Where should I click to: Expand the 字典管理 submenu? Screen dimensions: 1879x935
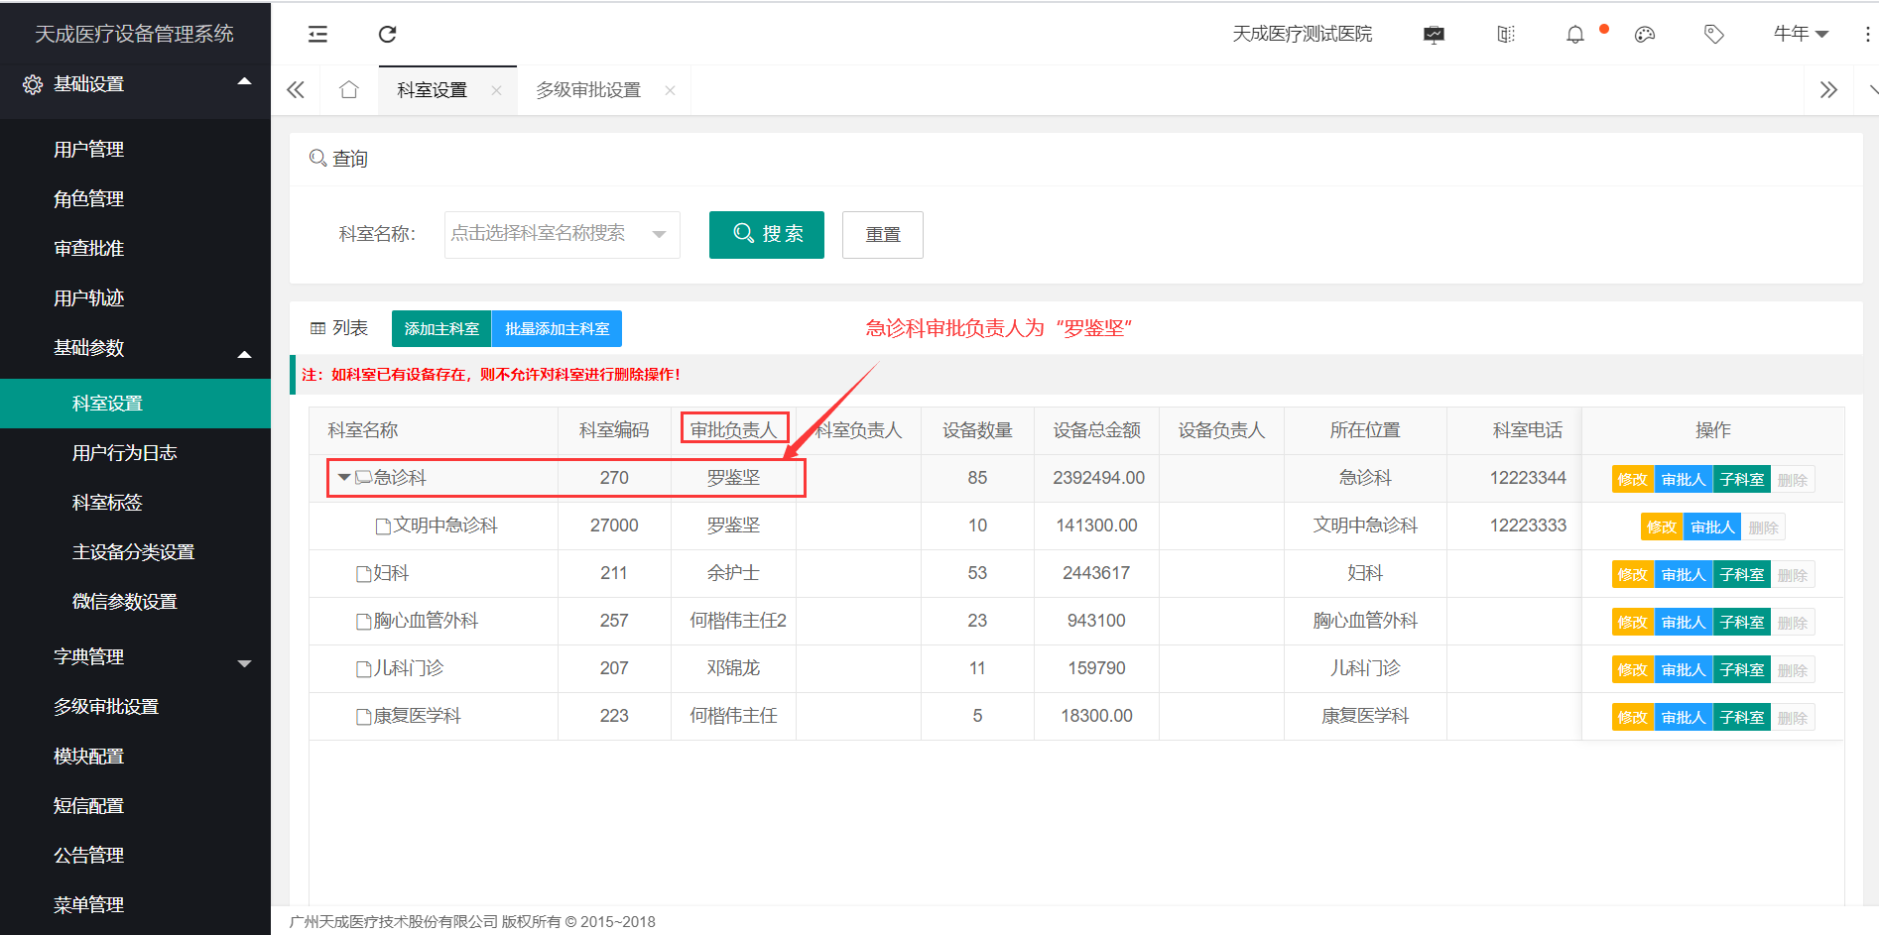[x=244, y=663]
